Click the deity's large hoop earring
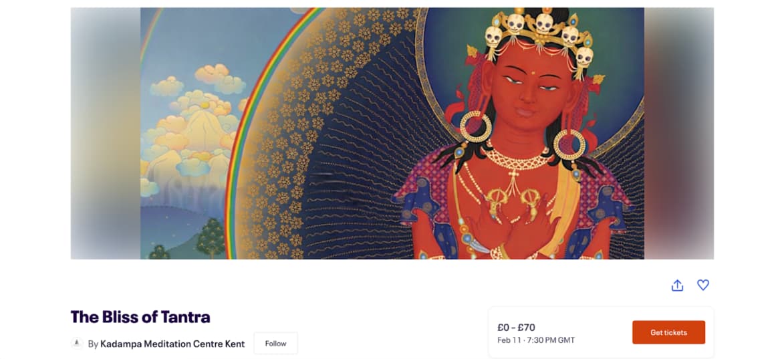This screenshot has height=359, width=782. [x=475, y=126]
